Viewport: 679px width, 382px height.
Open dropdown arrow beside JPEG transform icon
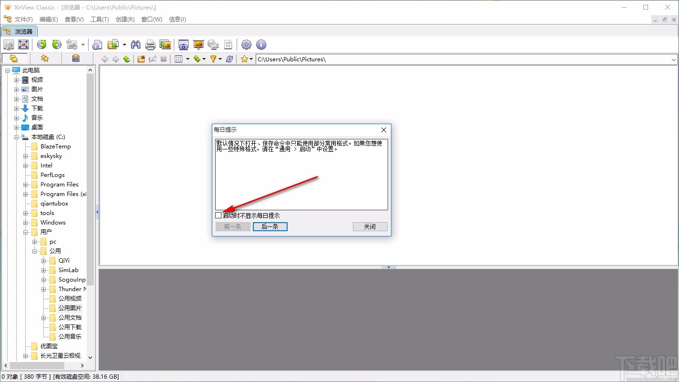[83, 45]
